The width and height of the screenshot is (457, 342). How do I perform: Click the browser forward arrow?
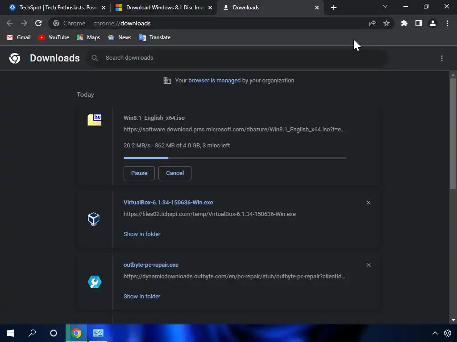coord(24,23)
